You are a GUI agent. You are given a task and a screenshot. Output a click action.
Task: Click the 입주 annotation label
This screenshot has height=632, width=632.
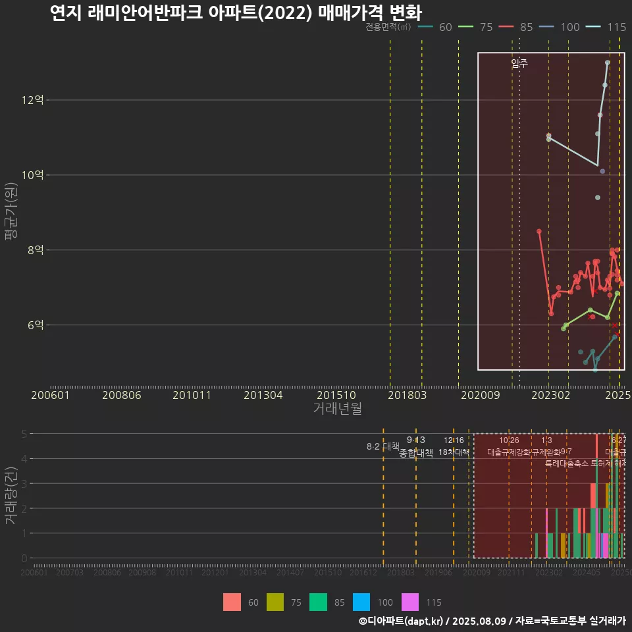click(x=519, y=63)
